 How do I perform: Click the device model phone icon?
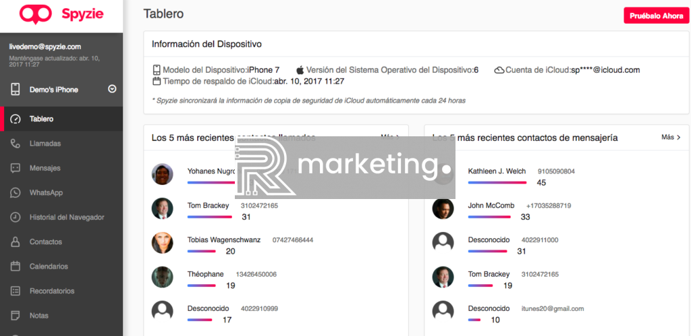[x=157, y=69]
